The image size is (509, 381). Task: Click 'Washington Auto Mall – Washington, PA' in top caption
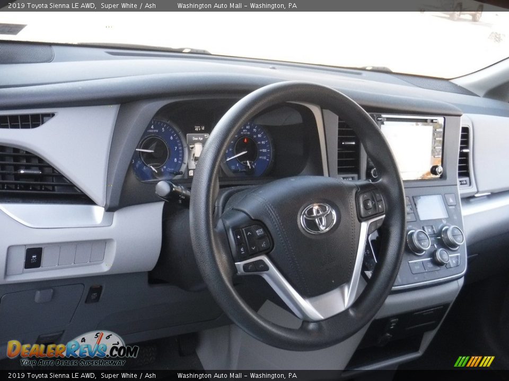237,5
